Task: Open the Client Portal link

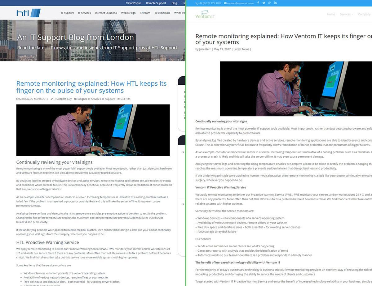Action: 133,3
